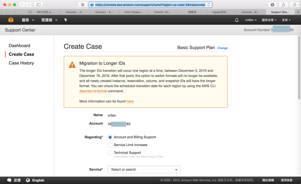Click the page vertical scrollbar
This screenshot has width=301, height=184.
point(299,67)
